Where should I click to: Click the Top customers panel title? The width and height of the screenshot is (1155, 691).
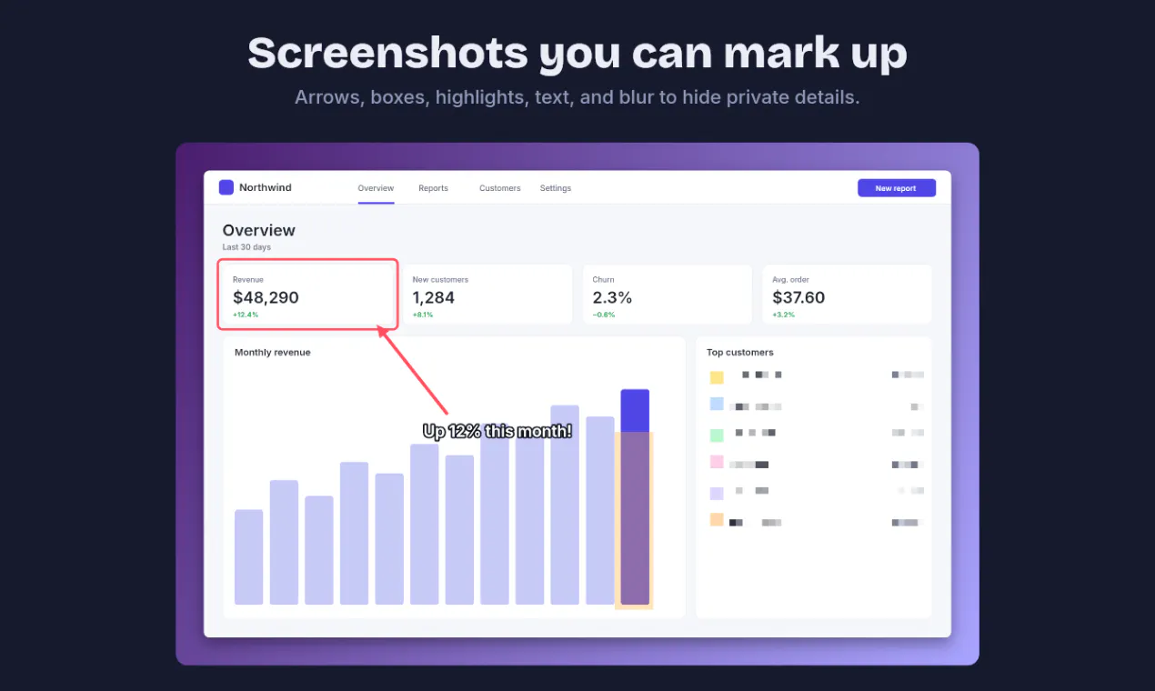click(740, 352)
